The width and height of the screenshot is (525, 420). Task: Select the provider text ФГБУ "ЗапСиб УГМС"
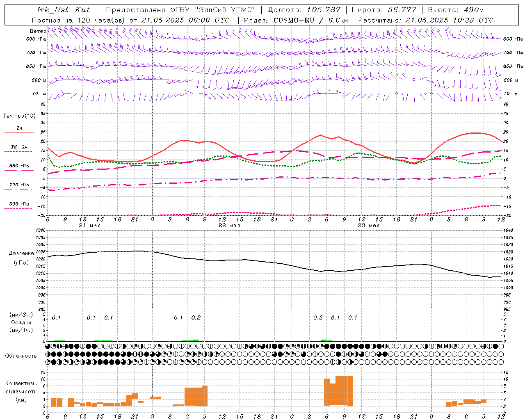point(213,10)
